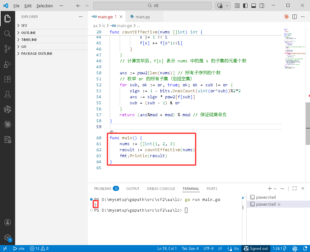Image resolution: width=310 pixels, height=252 pixels.
Task: Click the remote window status bar icon
Action: [x=5, y=249]
